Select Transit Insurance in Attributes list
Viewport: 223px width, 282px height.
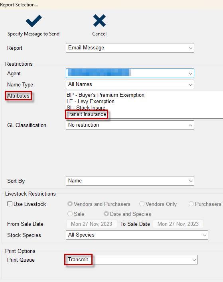click(86, 114)
